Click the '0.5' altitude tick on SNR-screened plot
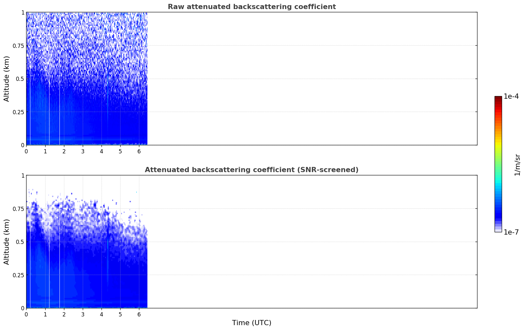 point(20,242)
